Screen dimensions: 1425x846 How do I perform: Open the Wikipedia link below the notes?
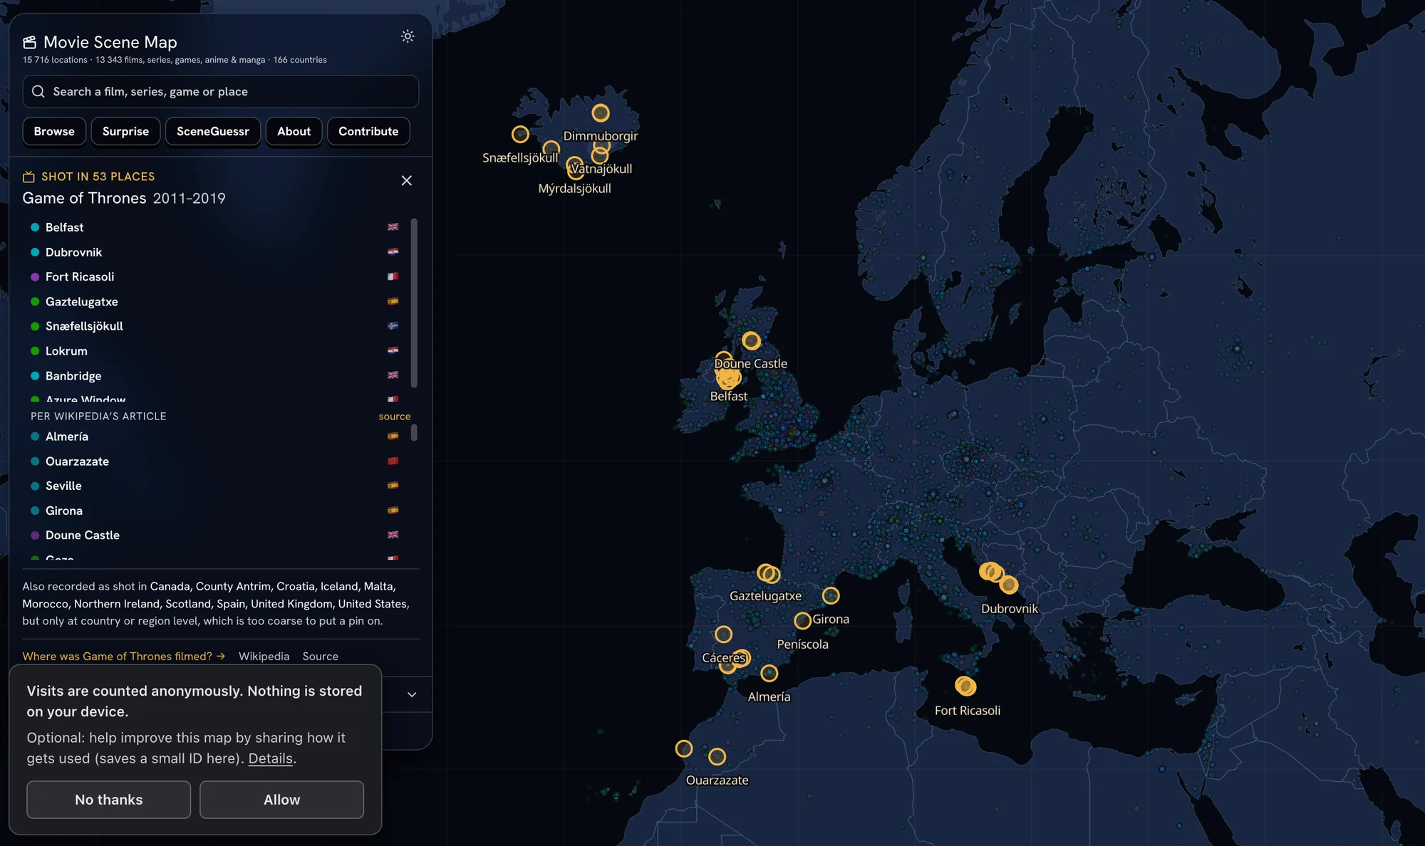coord(264,657)
